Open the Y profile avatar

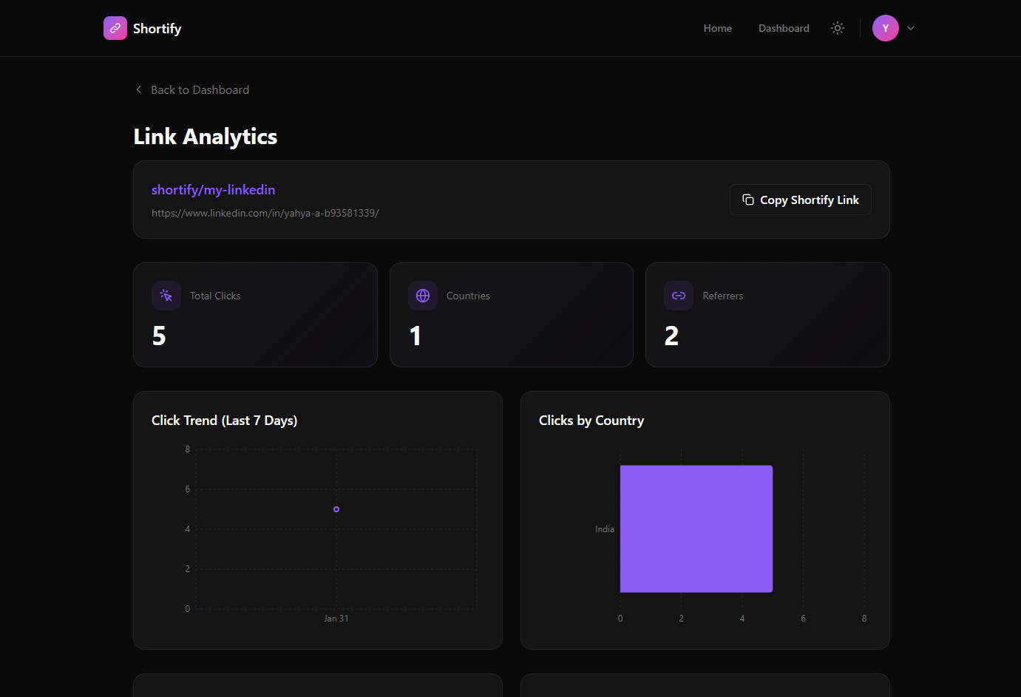click(x=885, y=27)
